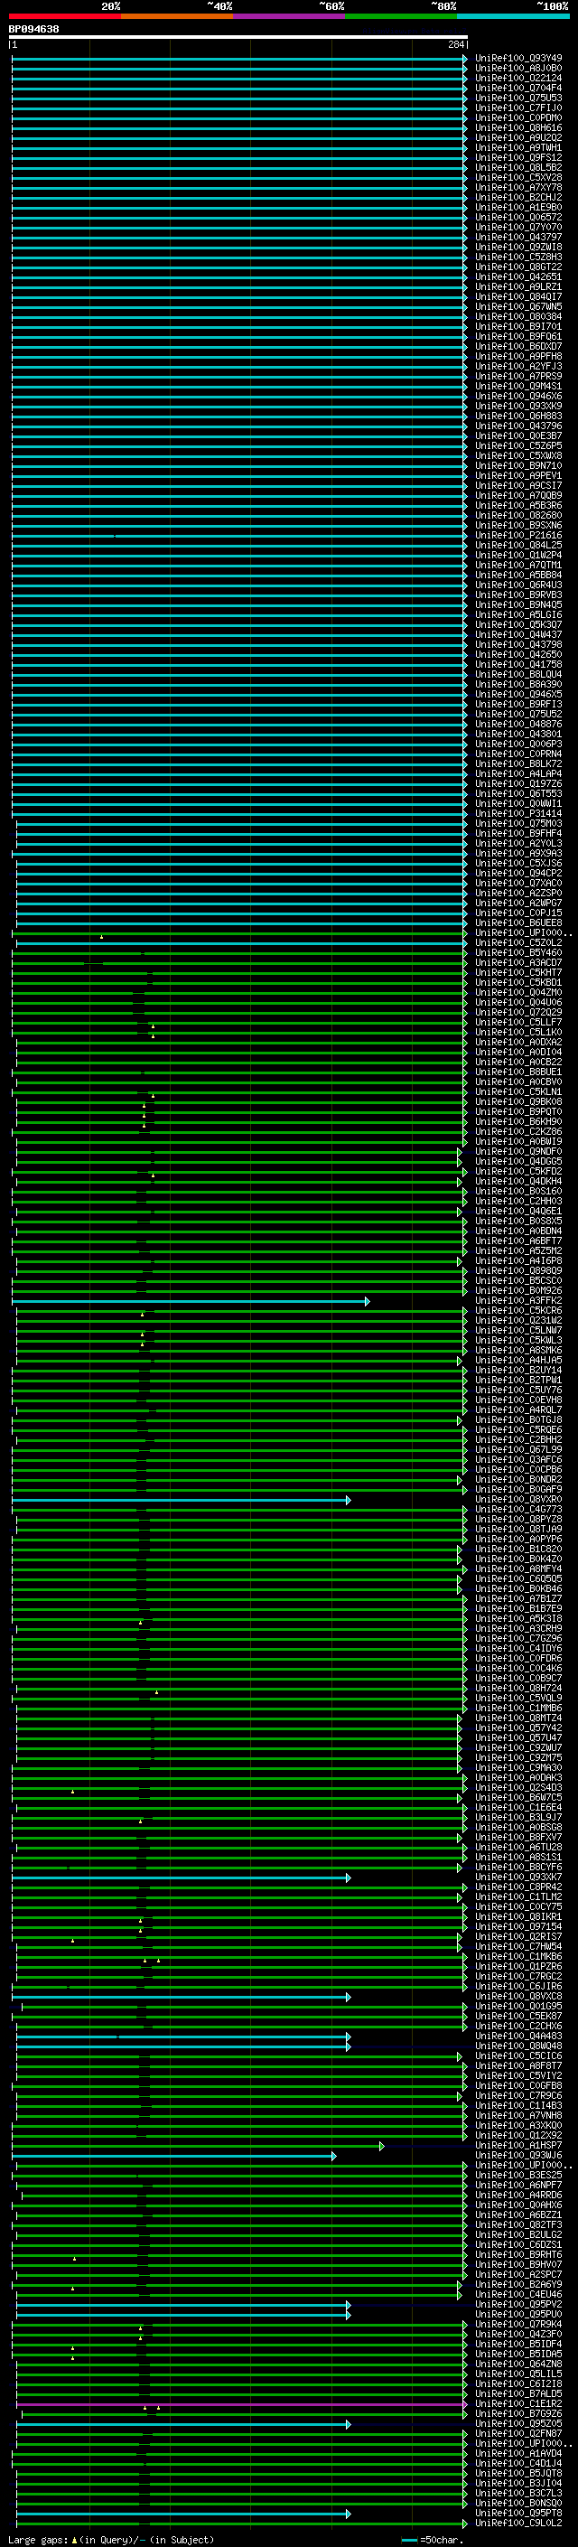Click hit label UniRef100_Q8H616
Image resolution: width=578 pixels, height=2547 pixels.
click(518, 128)
